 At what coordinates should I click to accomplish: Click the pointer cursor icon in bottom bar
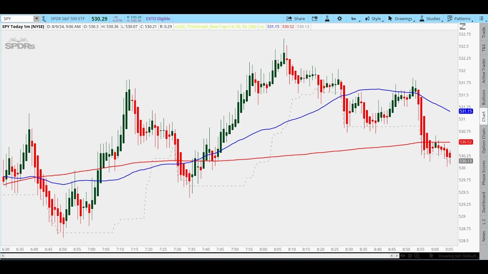pos(431,256)
